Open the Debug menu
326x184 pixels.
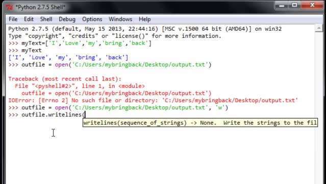[x=67, y=19]
